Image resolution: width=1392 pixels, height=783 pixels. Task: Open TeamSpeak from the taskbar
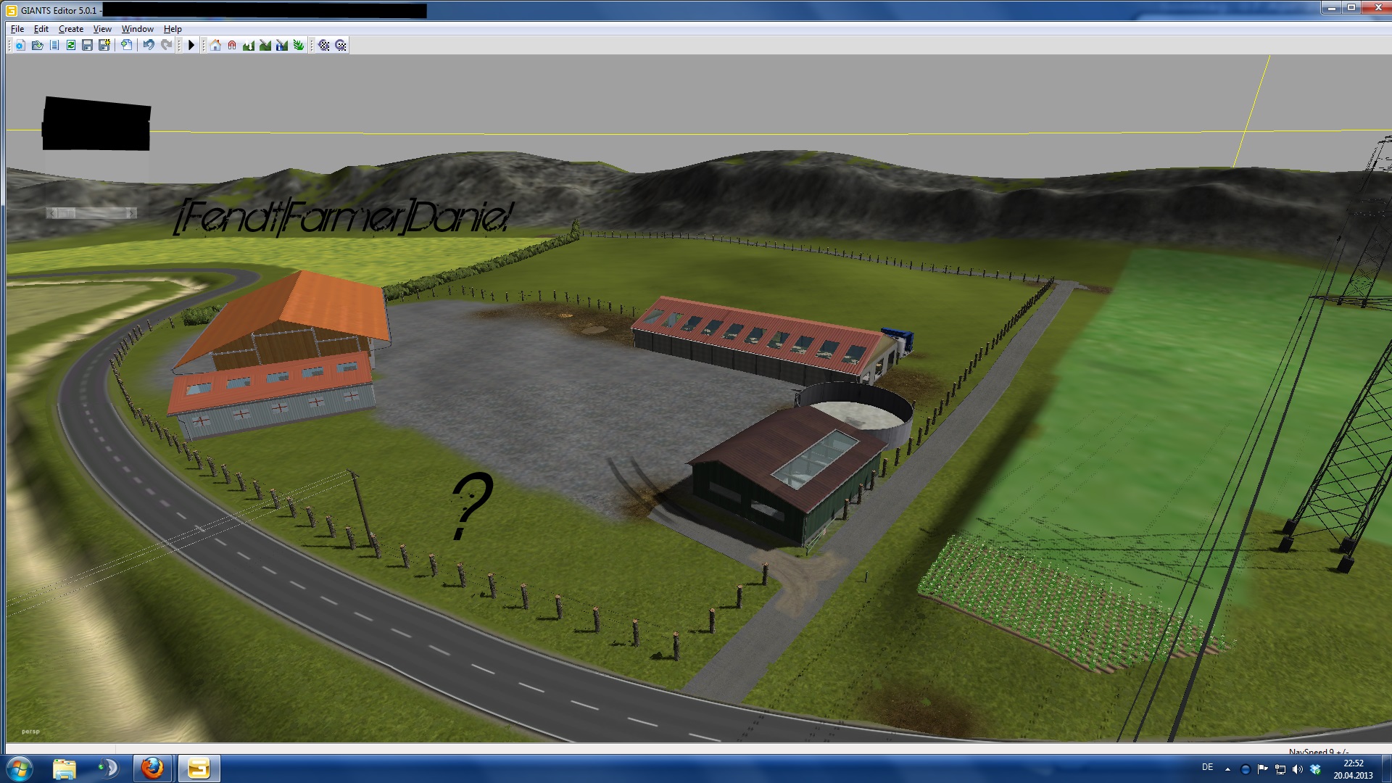pyautogui.click(x=108, y=768)
